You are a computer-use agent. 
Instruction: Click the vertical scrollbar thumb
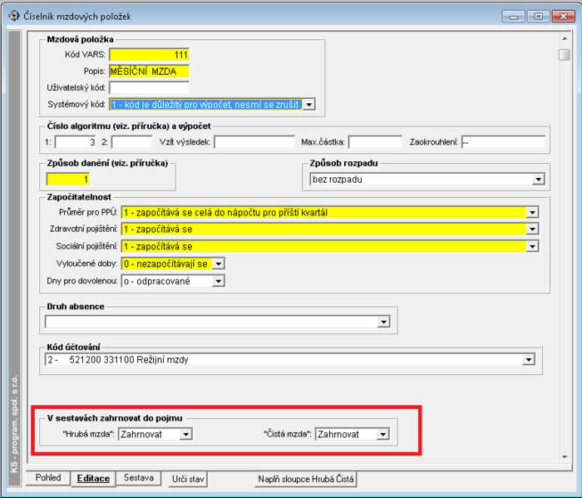565,55
